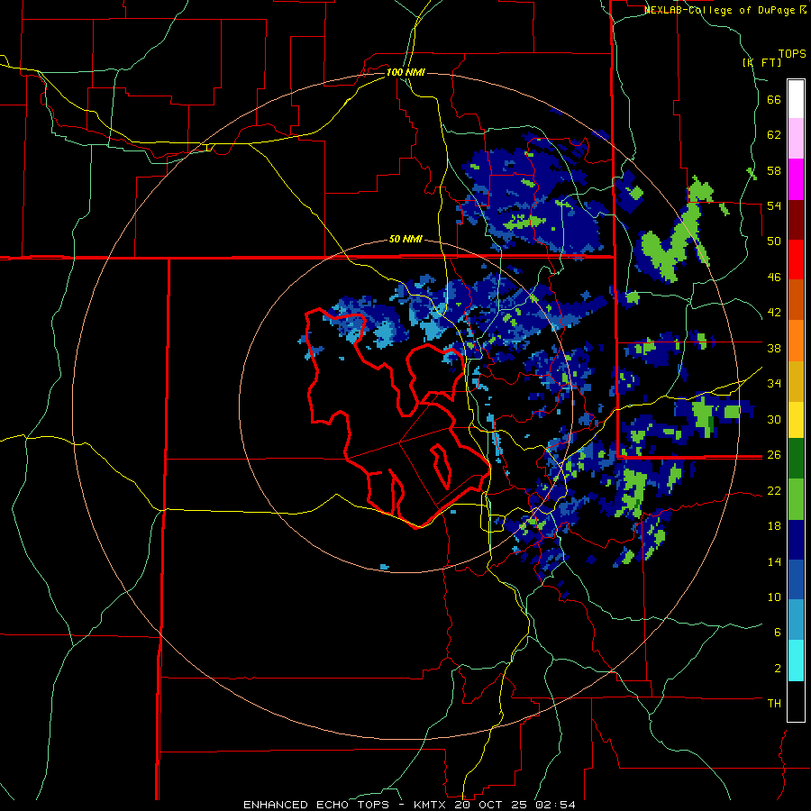This screenshot has height=811, width=811.
Task: Click the legend value "38"
Action: [x=774, y=348]
